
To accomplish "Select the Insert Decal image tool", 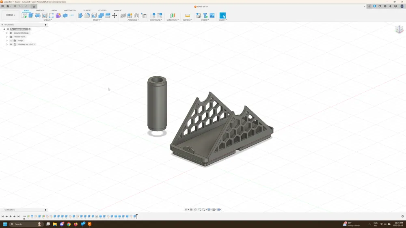I will pyautogui.click(x=212, y=15).
